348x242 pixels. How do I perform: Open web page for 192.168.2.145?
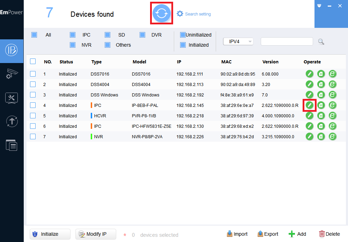[332, 105]
